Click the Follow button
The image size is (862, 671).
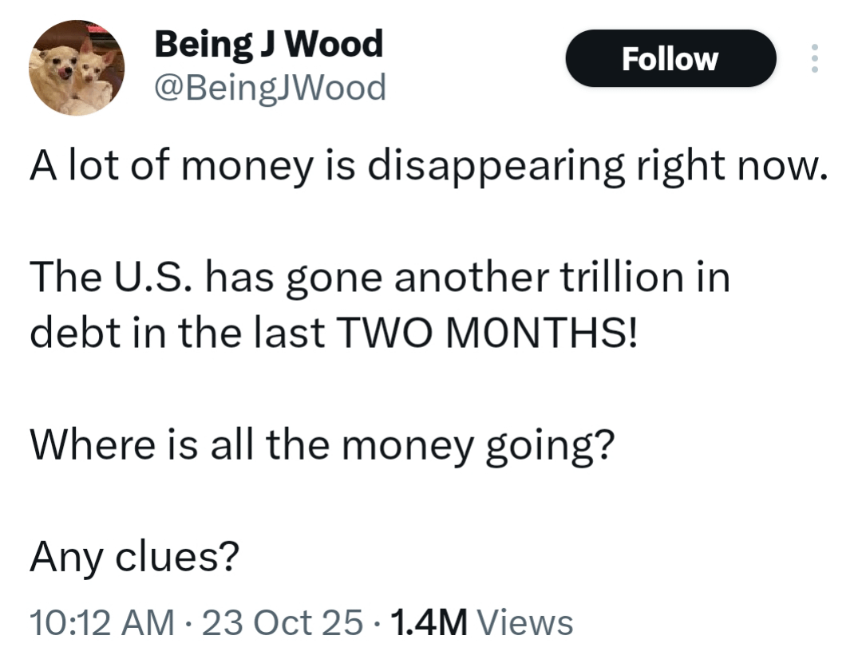click(x=670, y=58)
